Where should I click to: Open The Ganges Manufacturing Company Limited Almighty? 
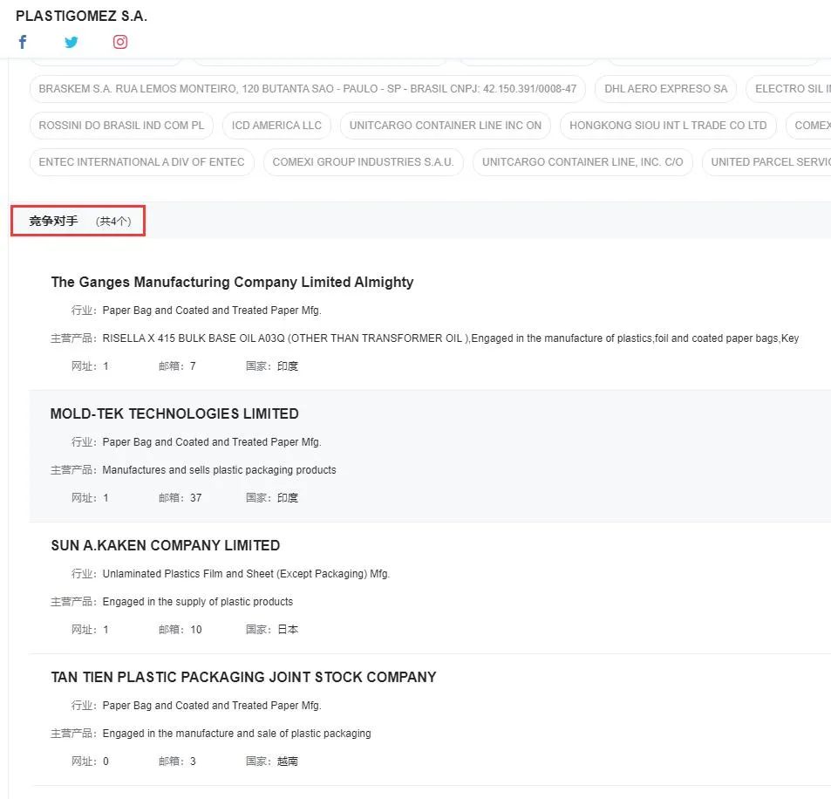coord(232,282)
